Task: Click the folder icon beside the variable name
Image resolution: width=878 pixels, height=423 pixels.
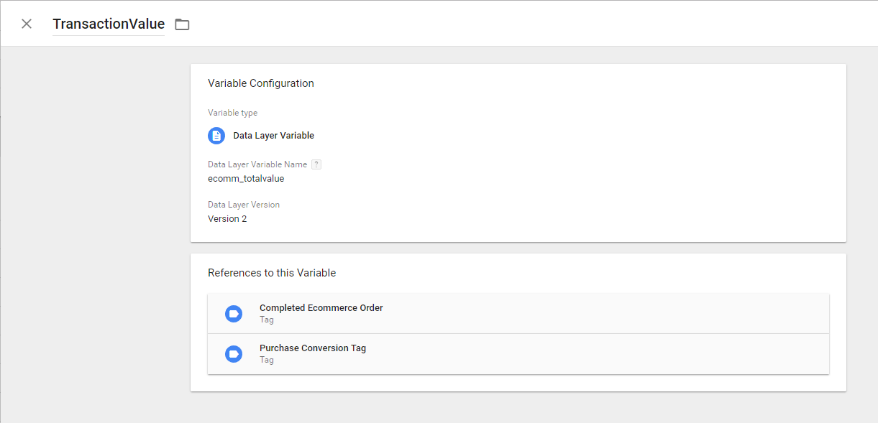Action: (x=182, y=24)
